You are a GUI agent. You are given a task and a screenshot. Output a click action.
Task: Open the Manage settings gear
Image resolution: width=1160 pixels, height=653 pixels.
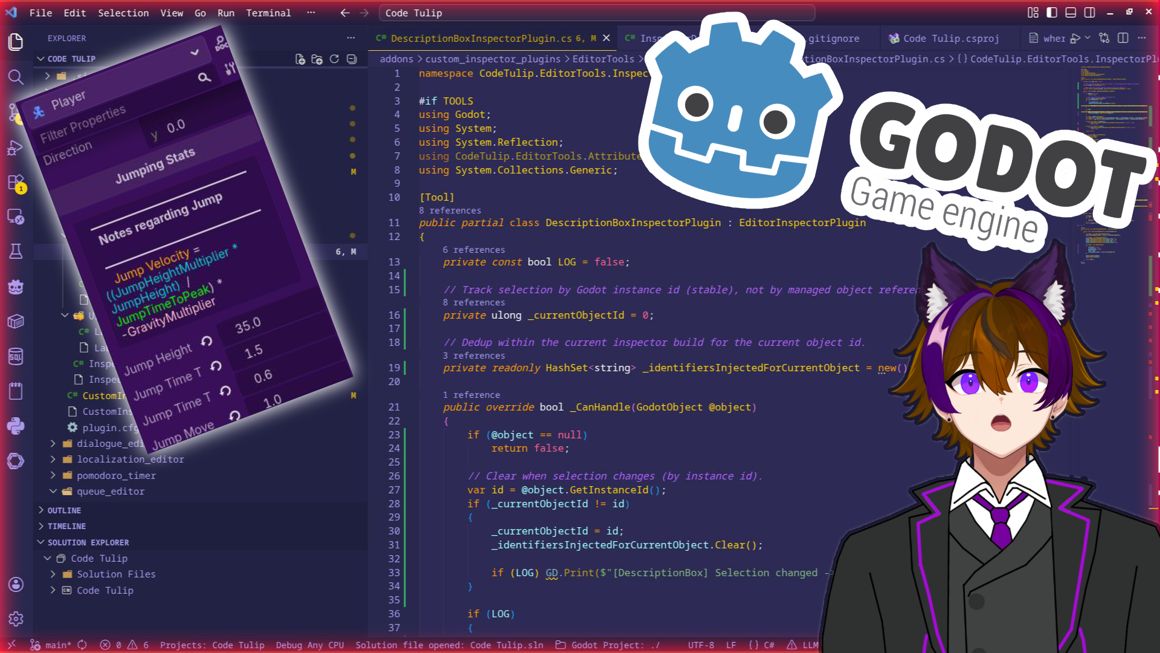(x=16, y=619)
